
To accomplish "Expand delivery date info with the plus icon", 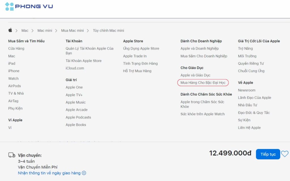I will [84, 173].
